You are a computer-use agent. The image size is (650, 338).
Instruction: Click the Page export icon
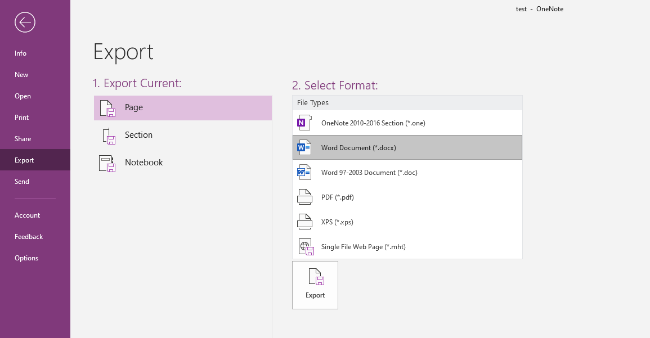[108, 108]
